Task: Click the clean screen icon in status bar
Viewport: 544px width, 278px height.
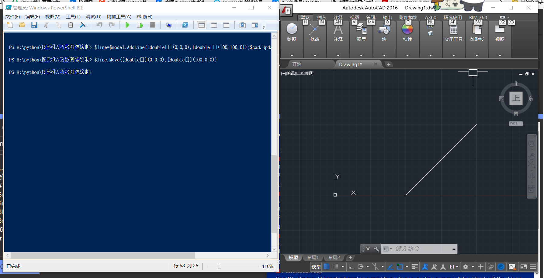Action: click(x=524, y=267)
